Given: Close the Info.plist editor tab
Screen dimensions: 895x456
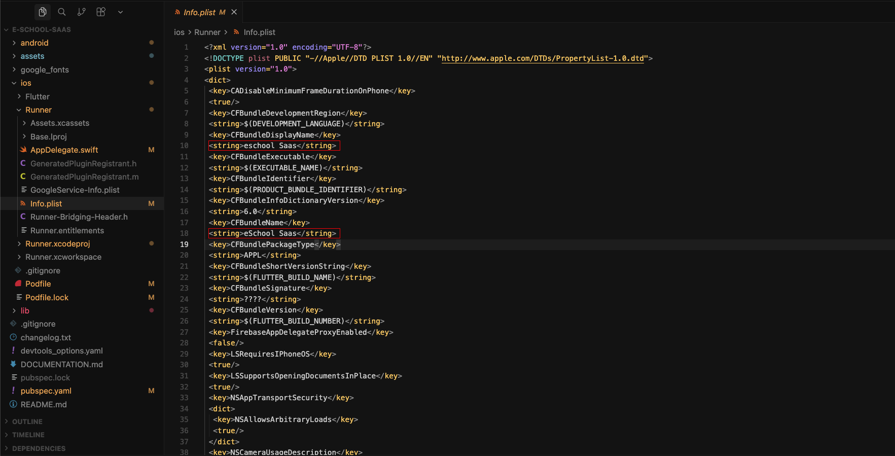Looking at the screenshot, I should (234, 12).
